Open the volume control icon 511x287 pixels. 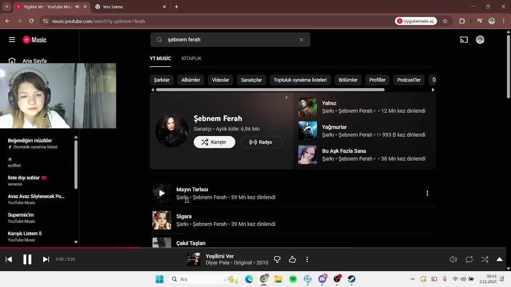(x=453, y=259)
